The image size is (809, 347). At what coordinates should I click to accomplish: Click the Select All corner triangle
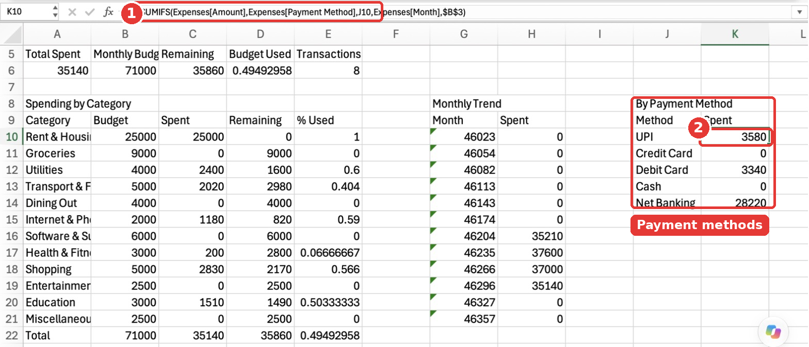click(x=11, y=34)
